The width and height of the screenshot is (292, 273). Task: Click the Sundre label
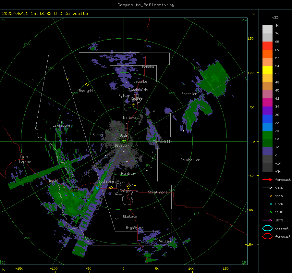point(98,134)
